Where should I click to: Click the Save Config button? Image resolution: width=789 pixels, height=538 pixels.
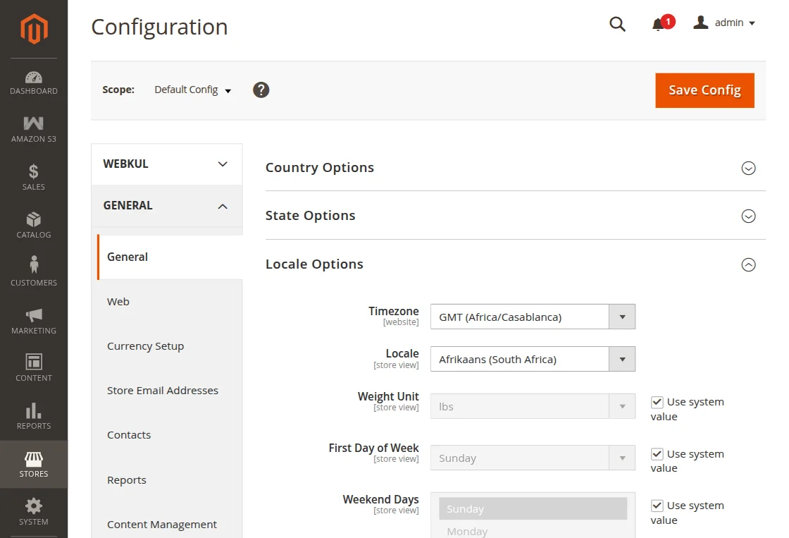(704, 90)
